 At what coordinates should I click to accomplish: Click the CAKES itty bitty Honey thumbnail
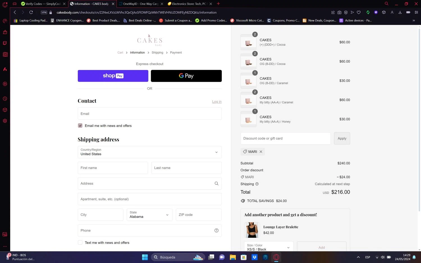(248, 119)
